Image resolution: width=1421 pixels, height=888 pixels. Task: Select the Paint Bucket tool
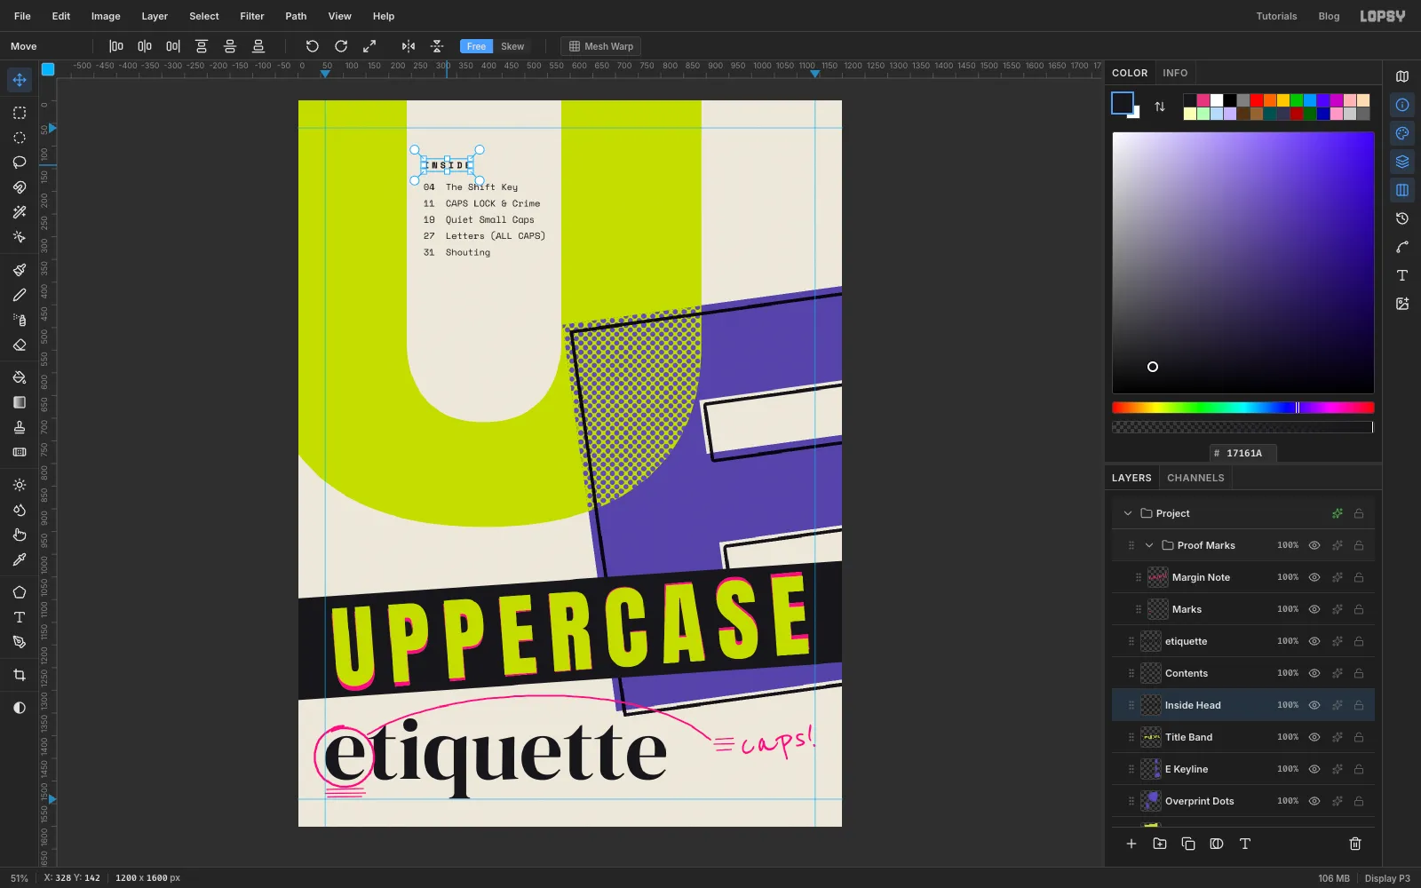[20, 377]
